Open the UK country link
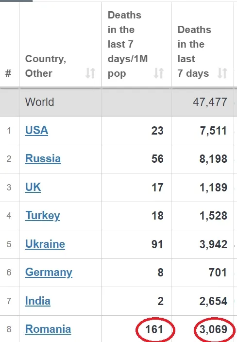 click(x=33, y=187)
